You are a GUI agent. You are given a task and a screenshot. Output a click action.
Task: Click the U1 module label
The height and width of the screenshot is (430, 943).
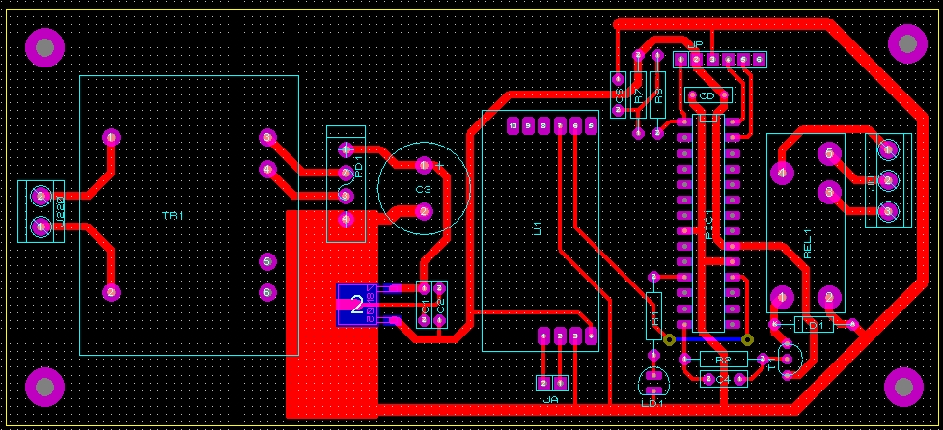coord(539,228)
